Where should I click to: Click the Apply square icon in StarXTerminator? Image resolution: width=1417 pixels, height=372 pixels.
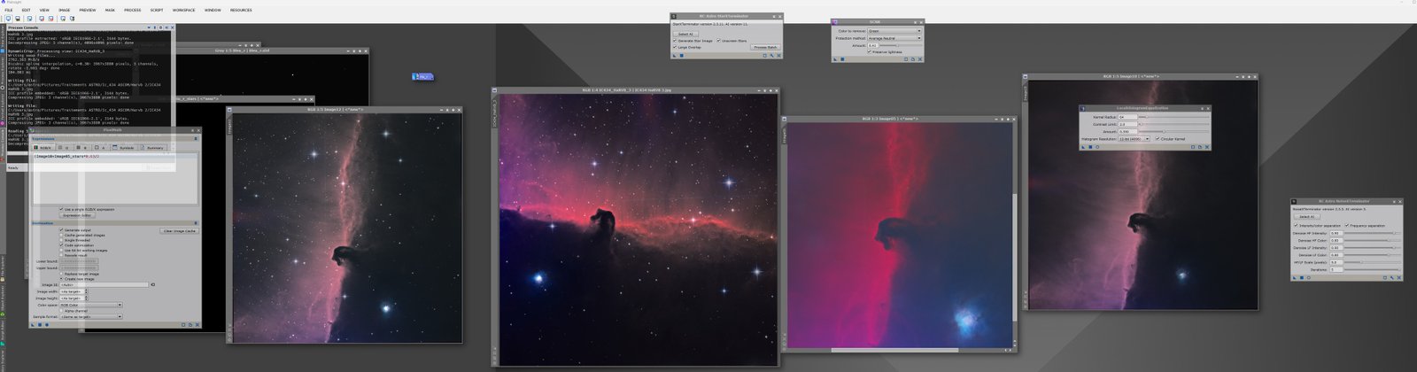682,55
